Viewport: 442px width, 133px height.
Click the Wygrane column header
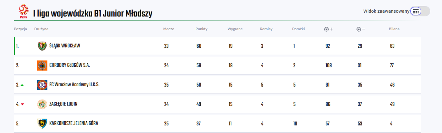[235, 29]
